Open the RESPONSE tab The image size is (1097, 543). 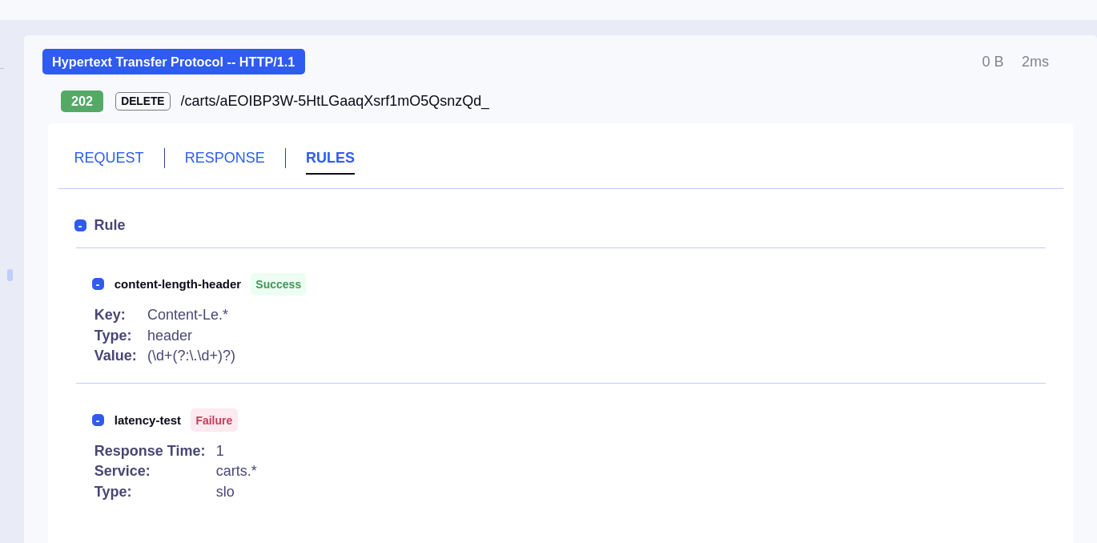click(224, 158)
